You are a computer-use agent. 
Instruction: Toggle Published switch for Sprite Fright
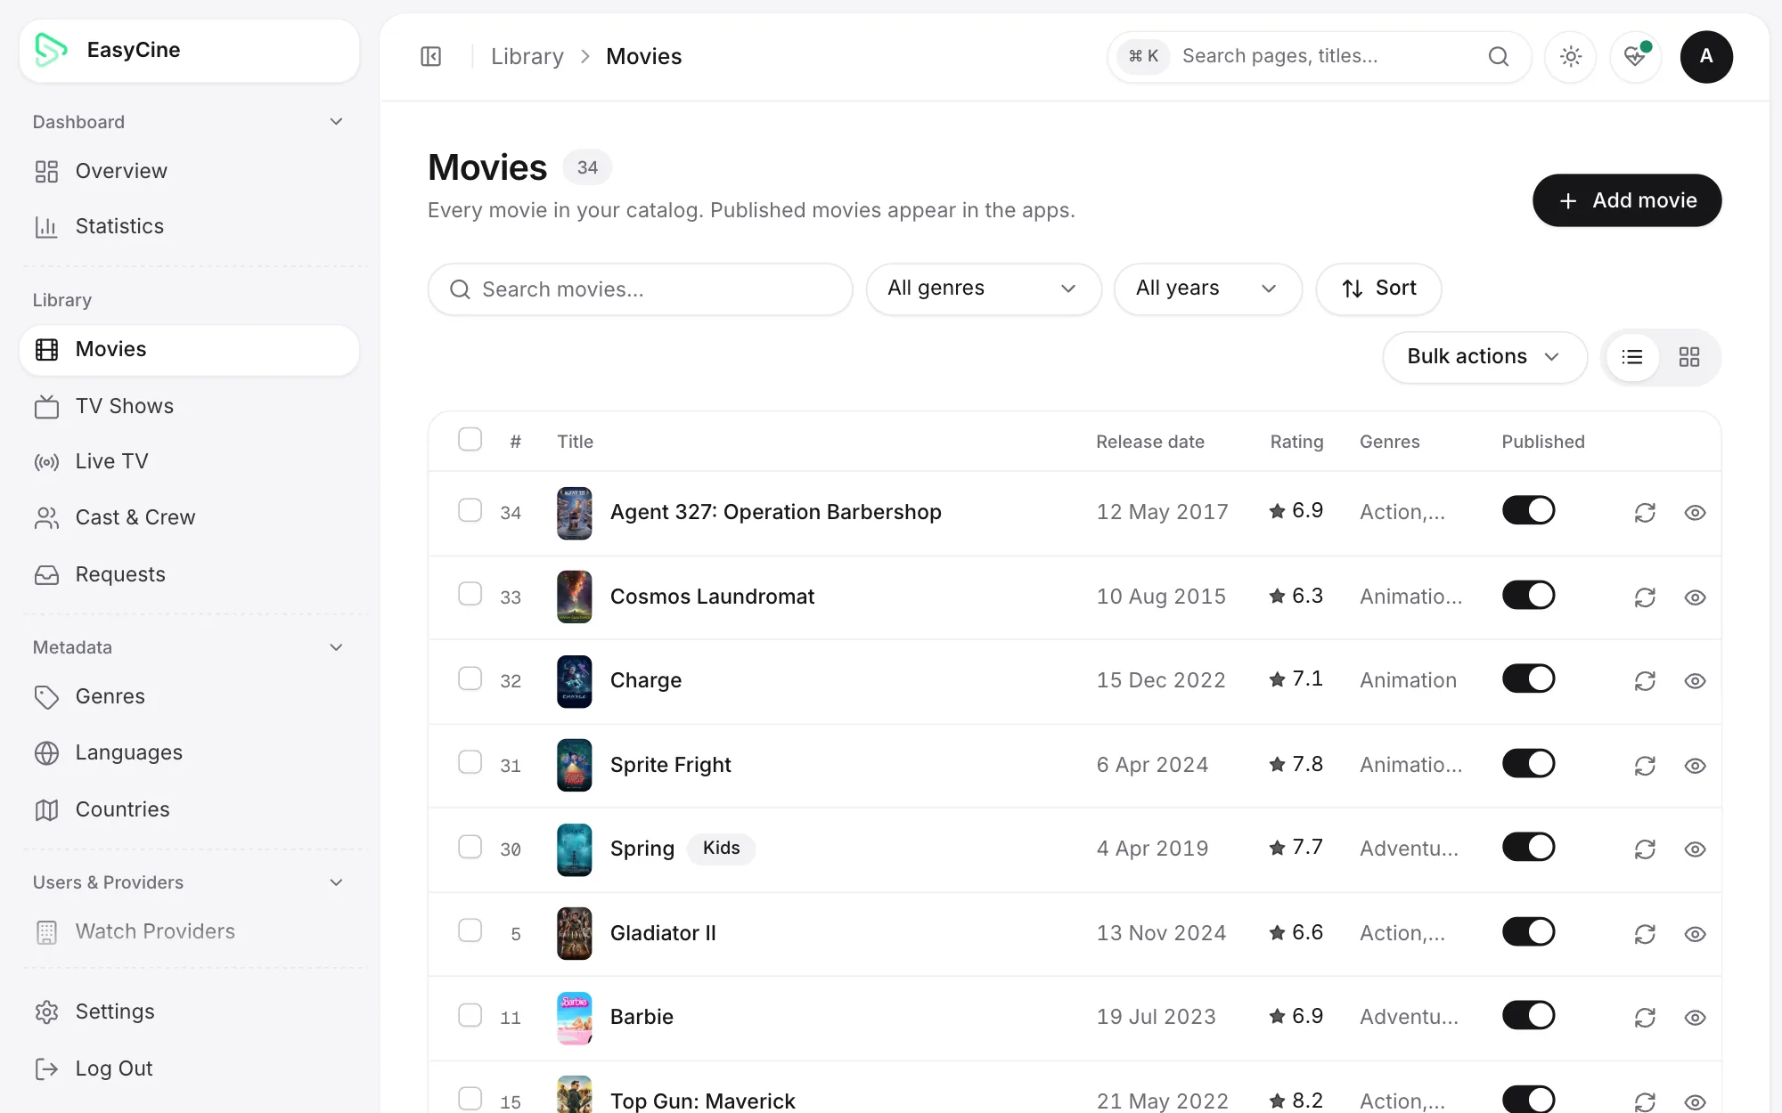(x=1528, y=763)
